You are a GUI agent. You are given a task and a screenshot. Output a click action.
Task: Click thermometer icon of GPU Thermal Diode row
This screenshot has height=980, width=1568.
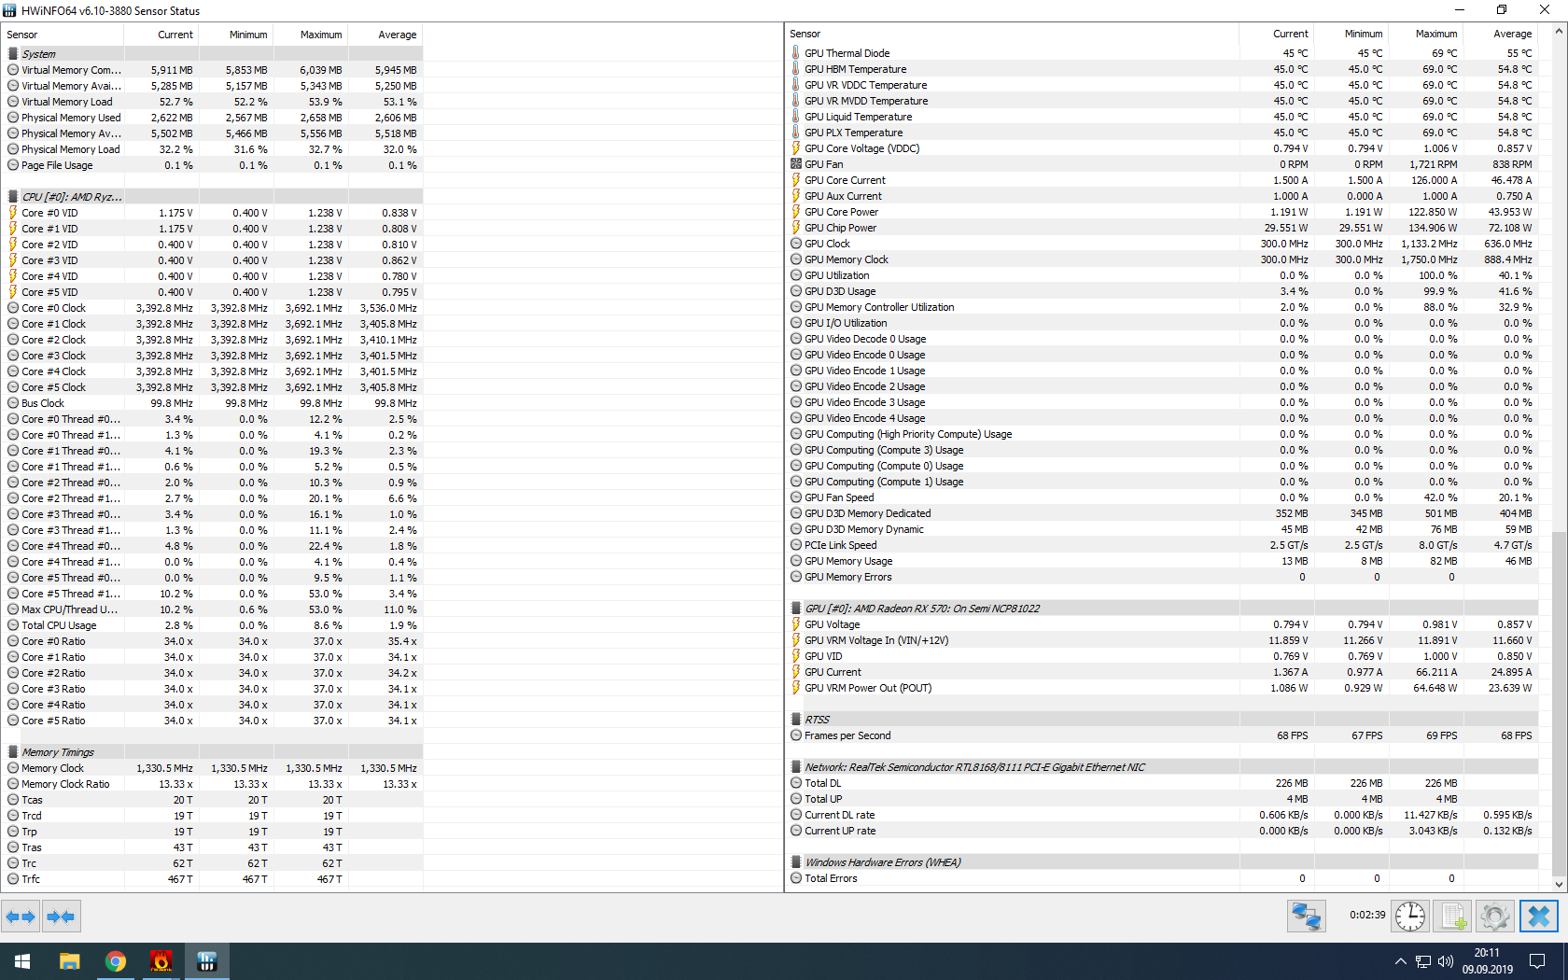[x=796, y=53]
